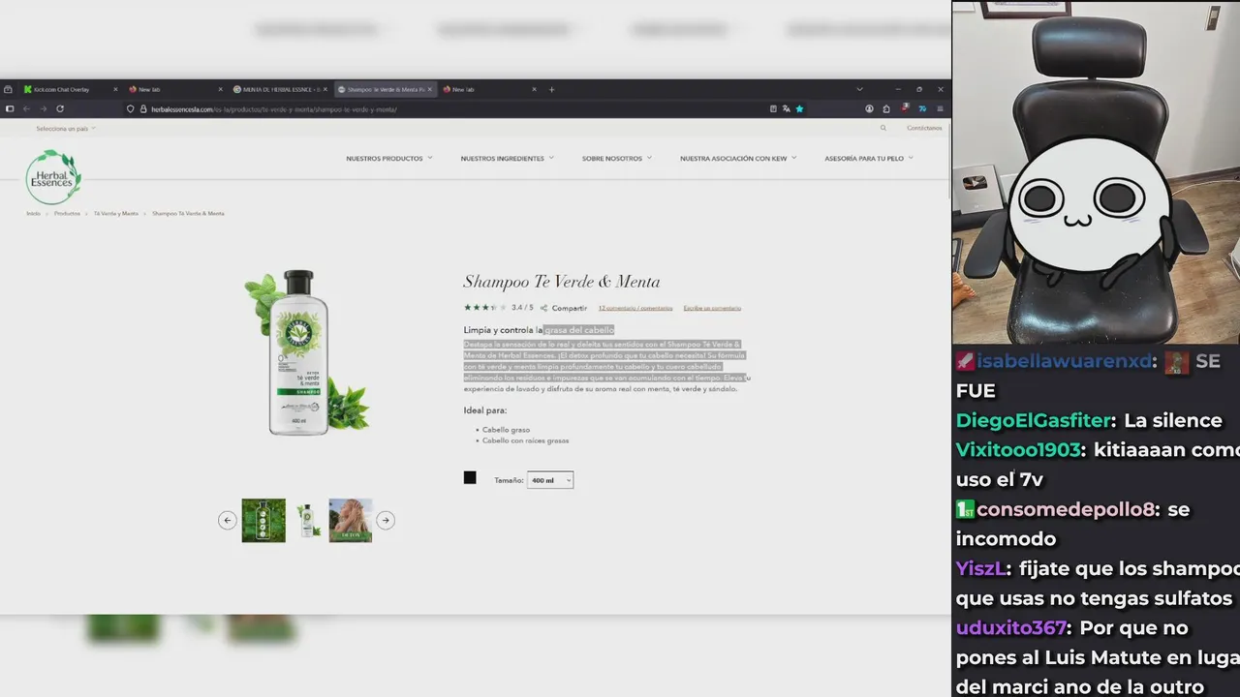Open a new browser tab with plus

552,89
